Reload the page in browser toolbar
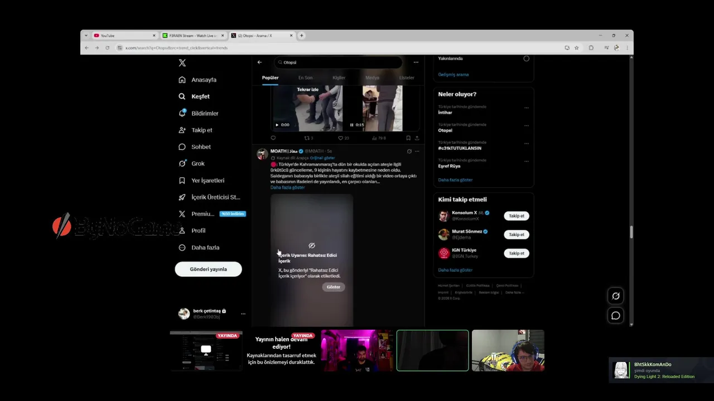The image size is (714, 401). pos(107,48)
